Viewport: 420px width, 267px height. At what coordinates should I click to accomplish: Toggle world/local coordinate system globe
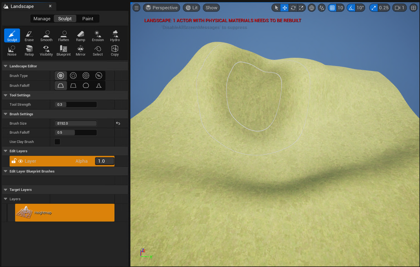312,8
